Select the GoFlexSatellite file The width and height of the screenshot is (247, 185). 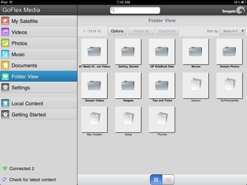[x=229, y=86]
